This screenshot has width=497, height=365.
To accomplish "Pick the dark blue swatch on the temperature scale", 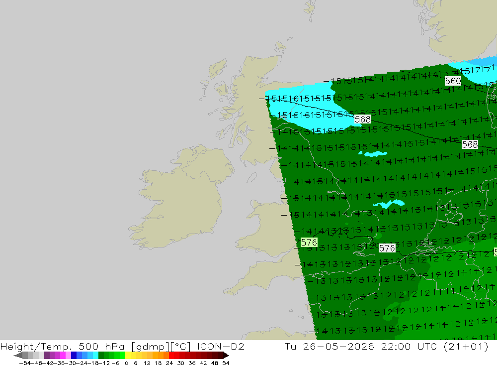I will [x=74, y=356].
